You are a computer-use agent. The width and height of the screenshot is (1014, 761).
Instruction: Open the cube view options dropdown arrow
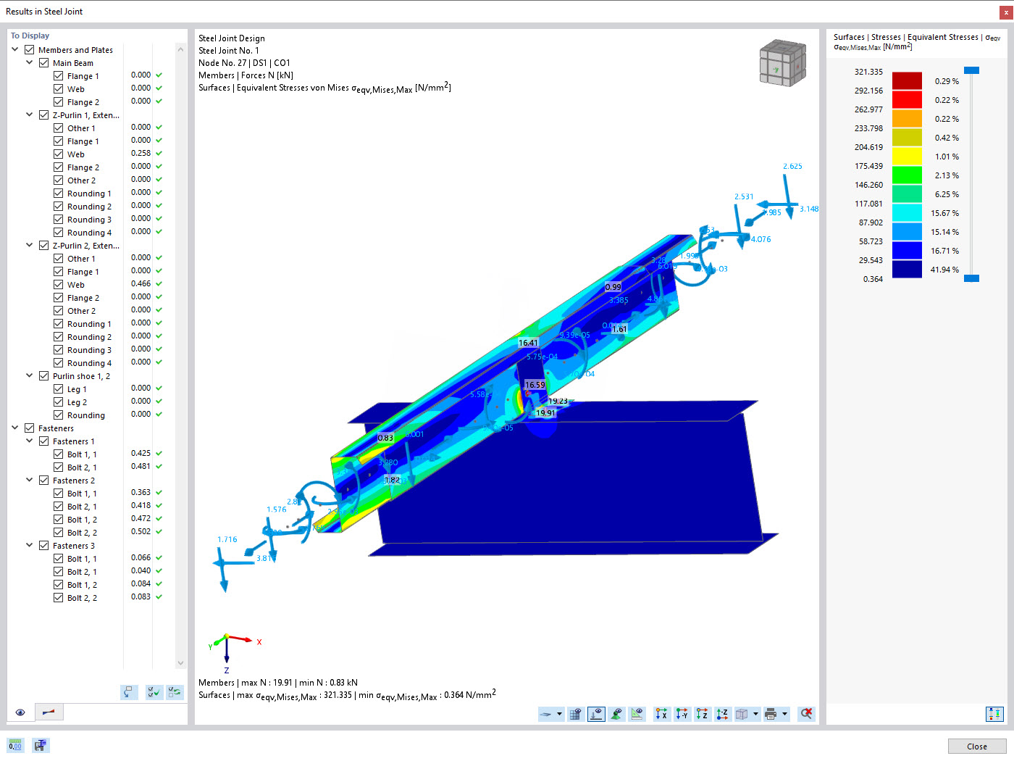point(755,714)
